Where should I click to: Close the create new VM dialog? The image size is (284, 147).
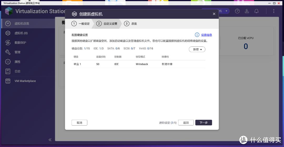pos(214,14)
